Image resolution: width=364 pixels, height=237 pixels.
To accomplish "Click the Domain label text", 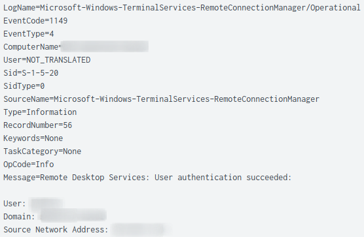I will tap(19, 217).
